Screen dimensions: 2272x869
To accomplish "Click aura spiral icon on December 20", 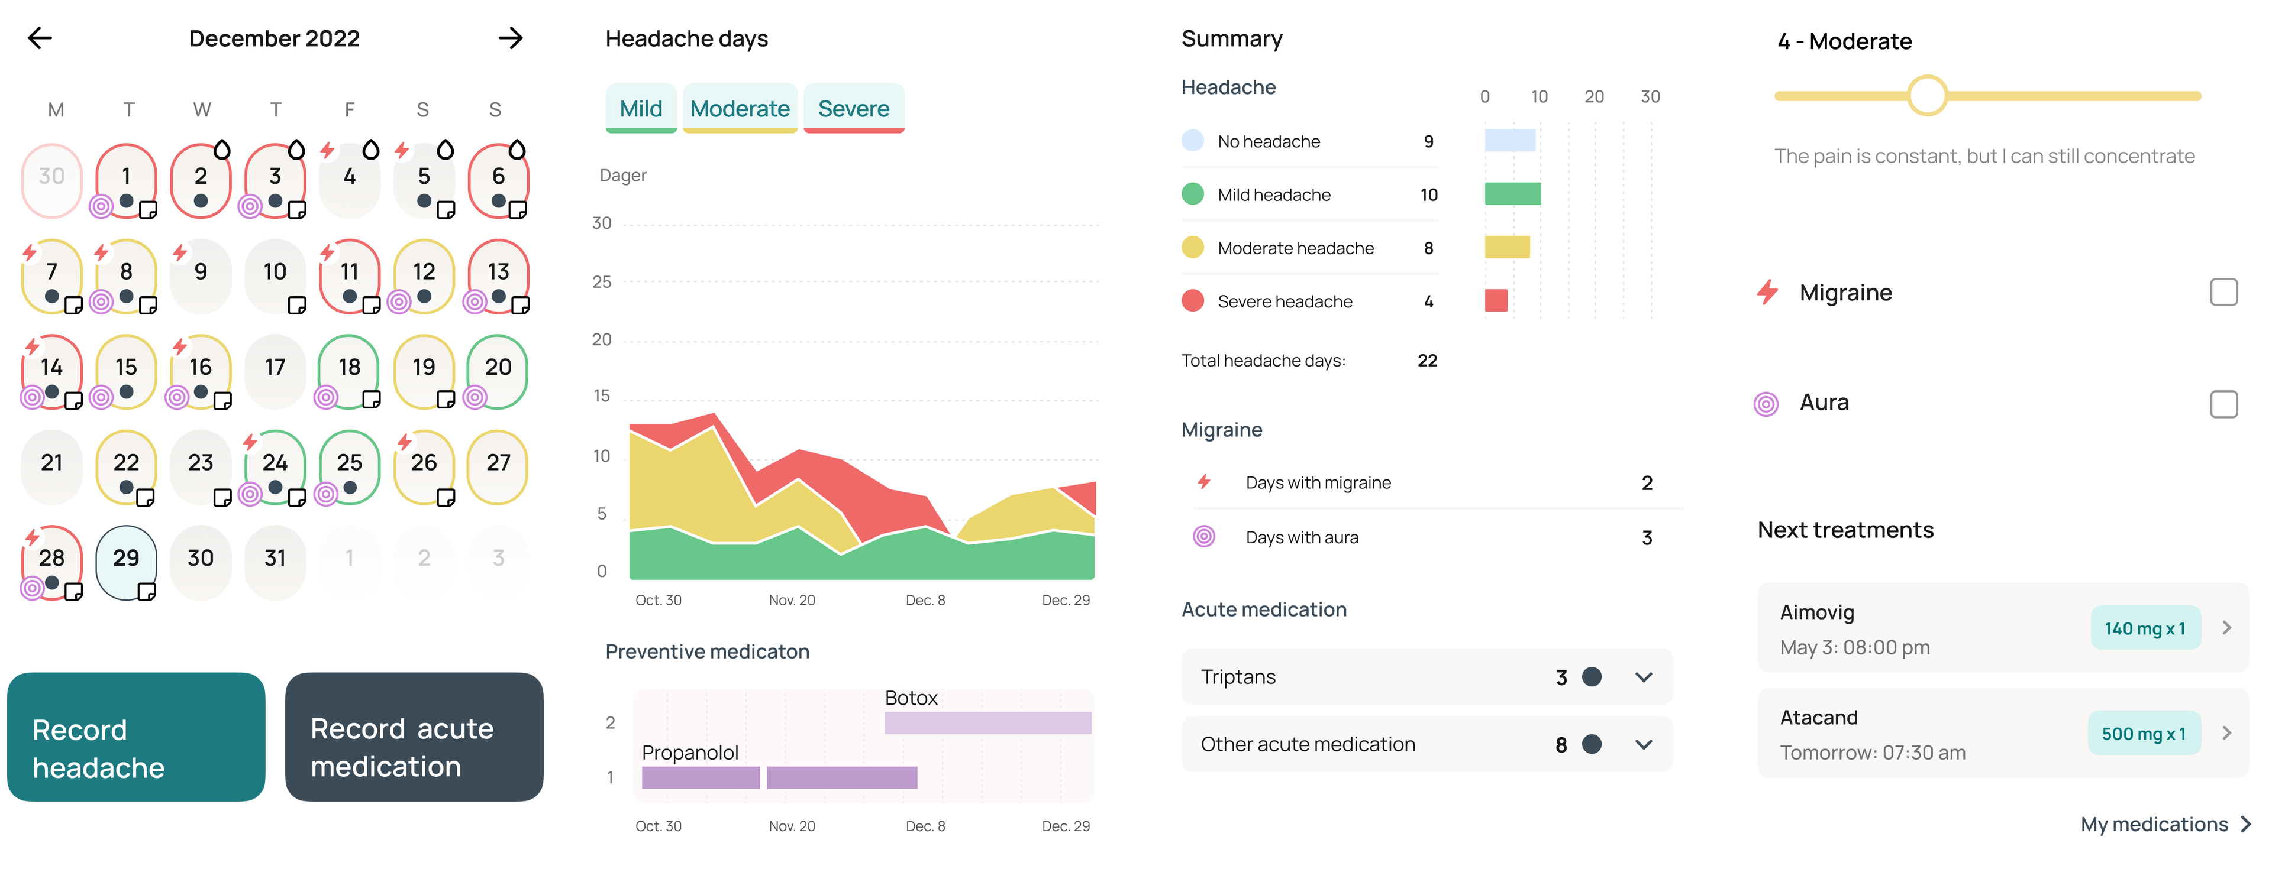I will coord(475,397).
